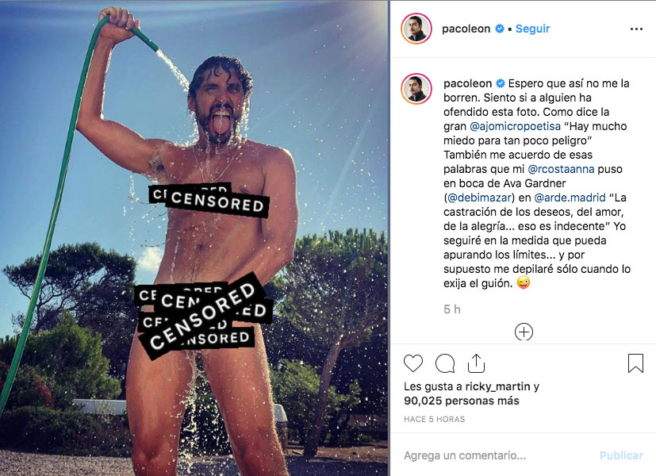This screenshot has width=656, height=476.
Task: Open the HACE 5 HORAS timestamp
Action: tap(434, 419)
